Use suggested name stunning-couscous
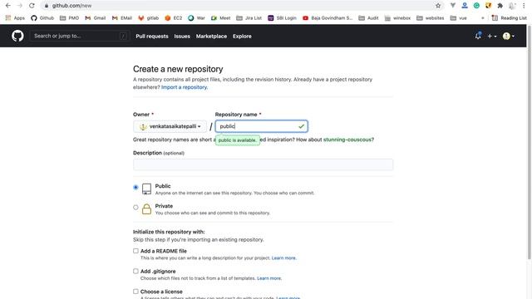The height and width of the screenshot is (299, 532). coord(347,140)
